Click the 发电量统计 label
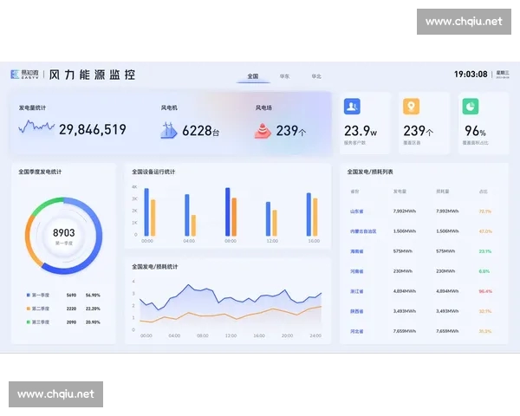The image size is (520, 416). 32,107
